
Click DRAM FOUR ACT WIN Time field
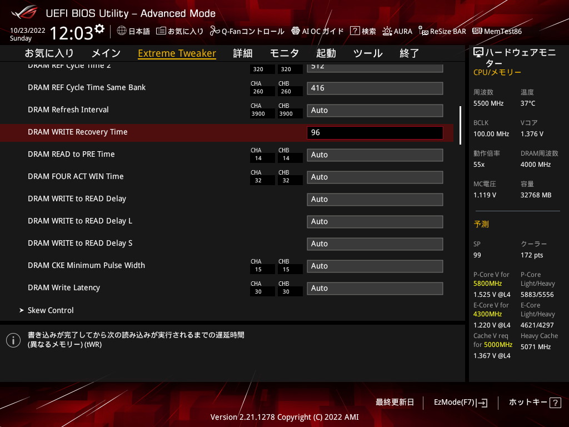(375, 177)
